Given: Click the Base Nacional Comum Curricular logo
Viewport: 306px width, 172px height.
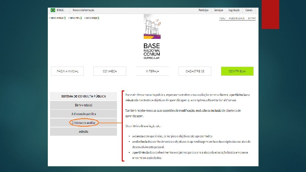Looking at the screenshot, I should pos(152,37).
